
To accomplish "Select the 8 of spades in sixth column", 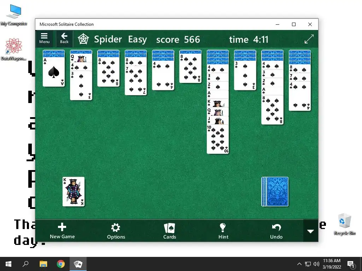I will [x=190, y=68].
